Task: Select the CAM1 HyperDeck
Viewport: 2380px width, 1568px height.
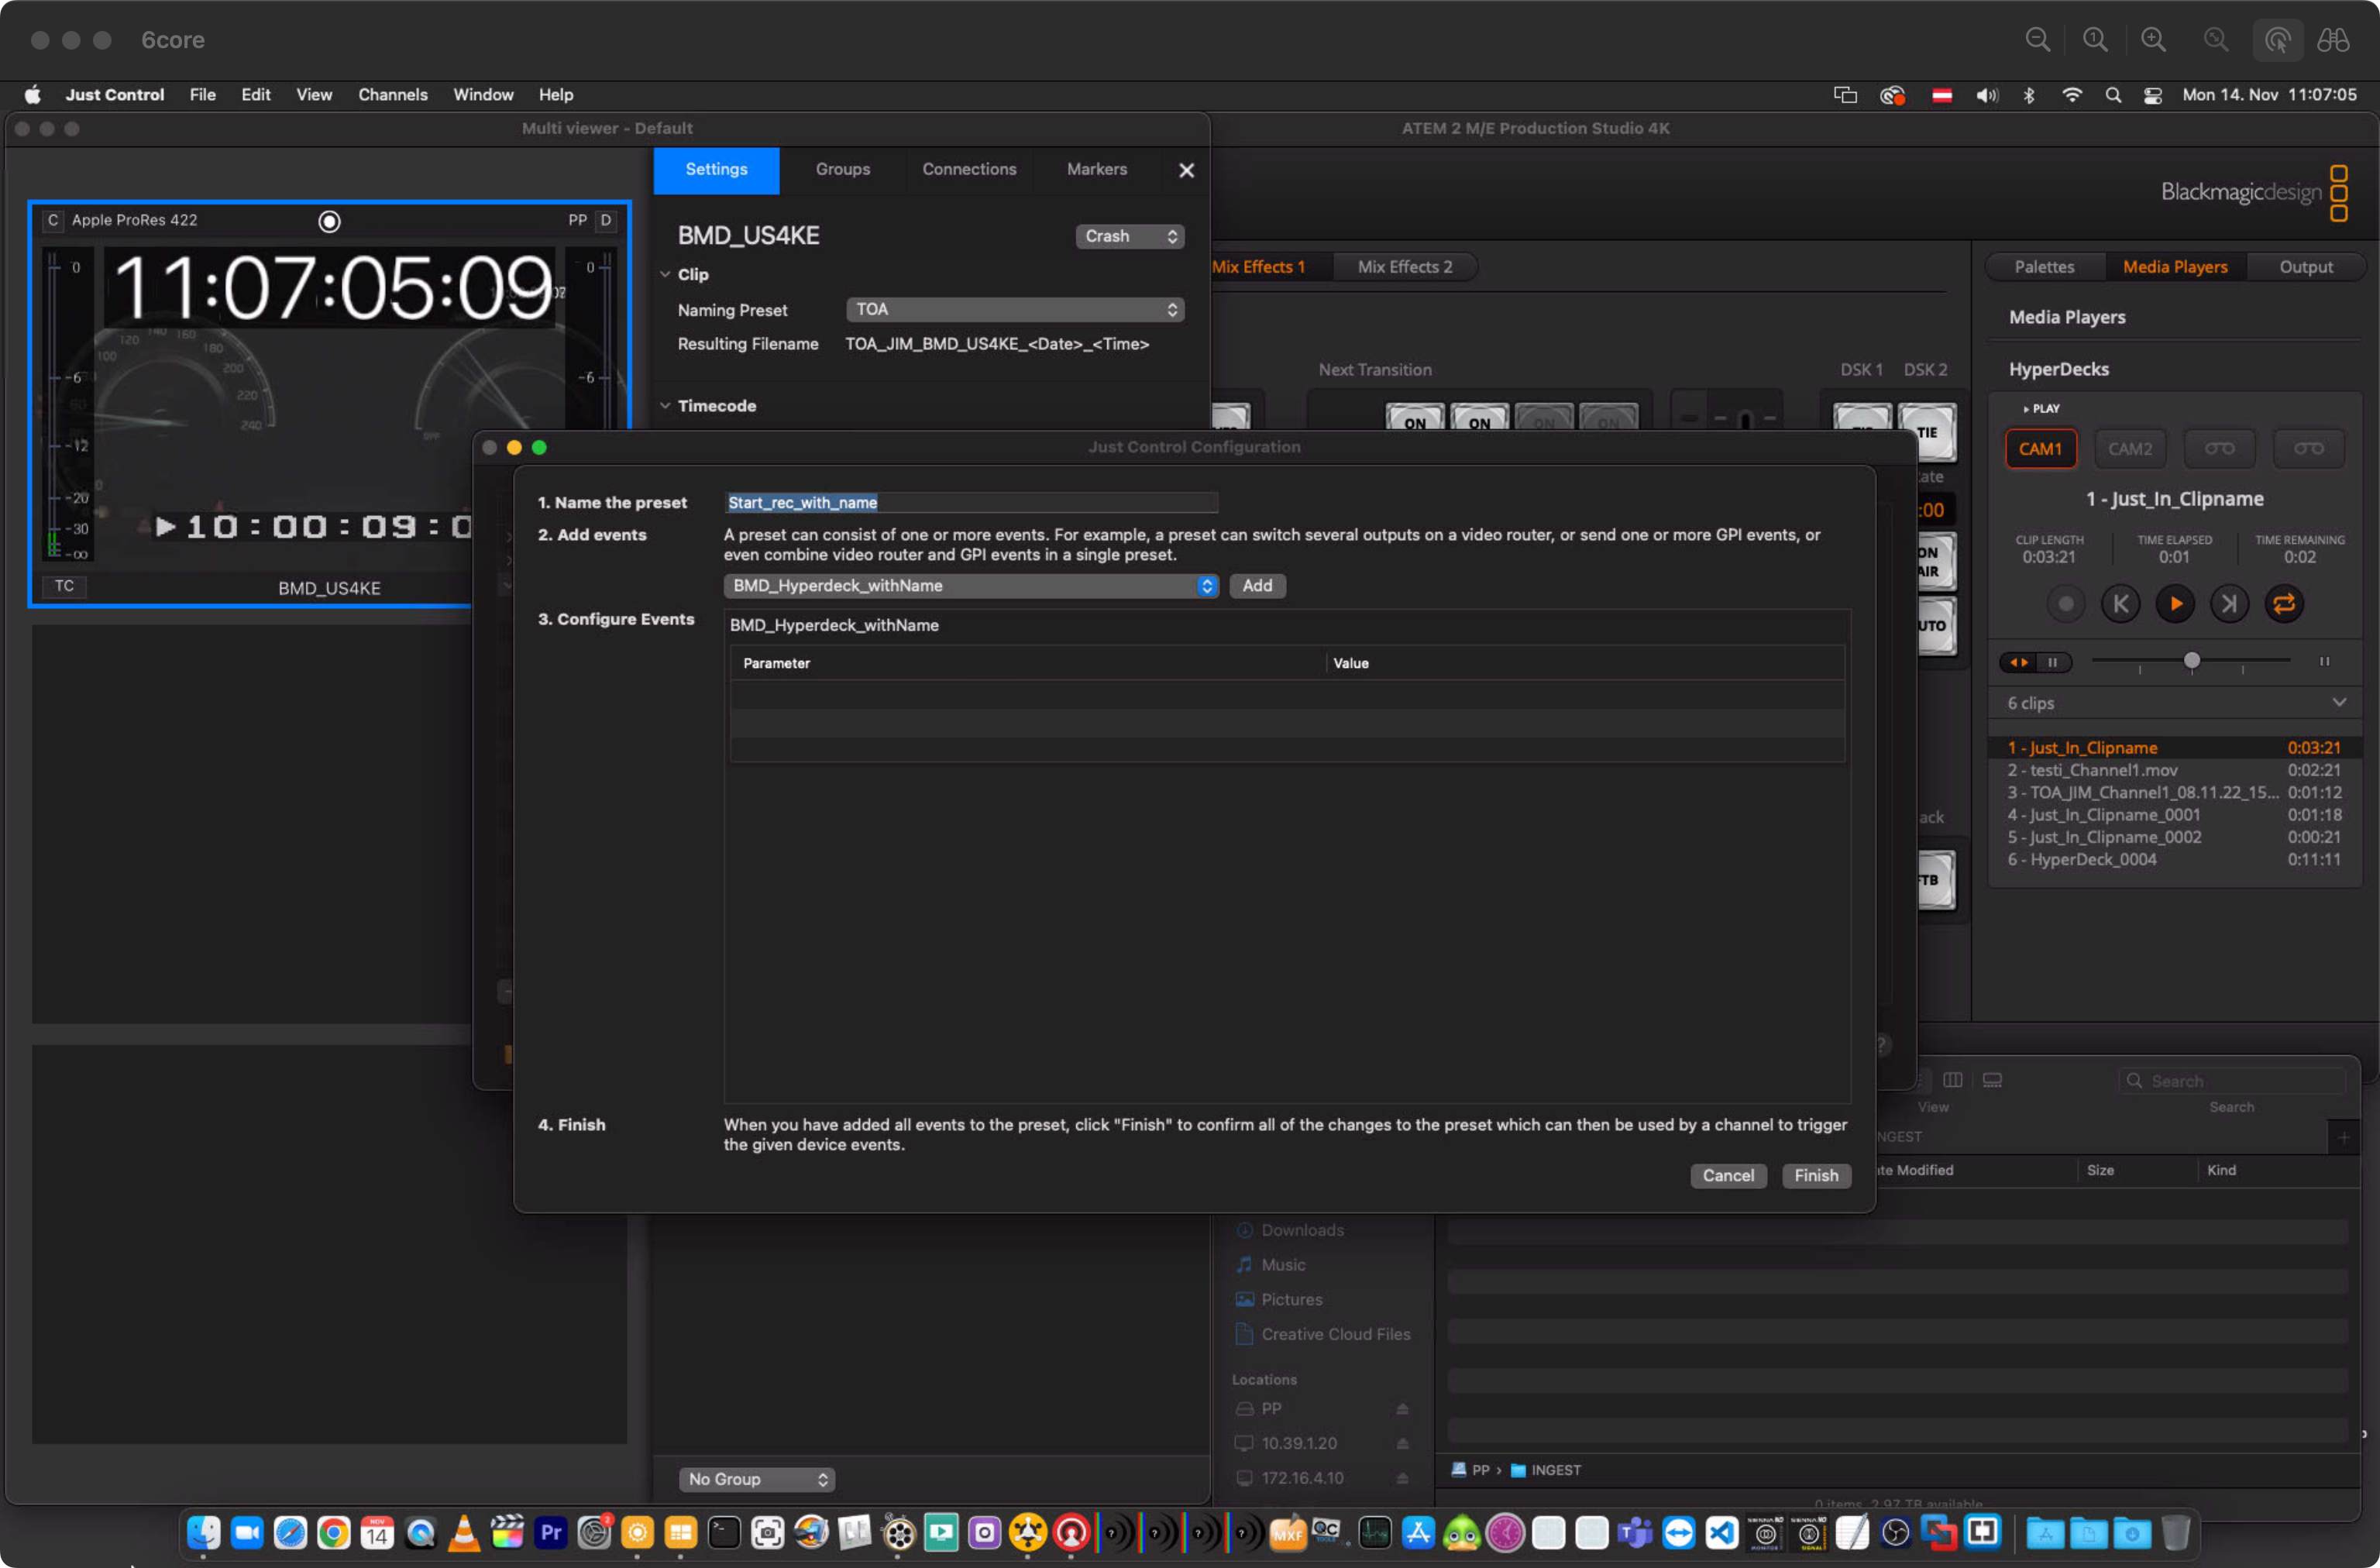Action: tap(2040, 449)
